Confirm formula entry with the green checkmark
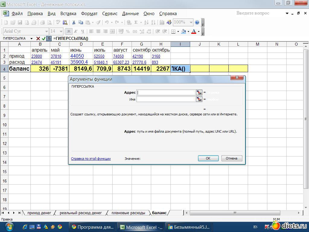Screen dimensions: 309x232 tap(43, 38)
